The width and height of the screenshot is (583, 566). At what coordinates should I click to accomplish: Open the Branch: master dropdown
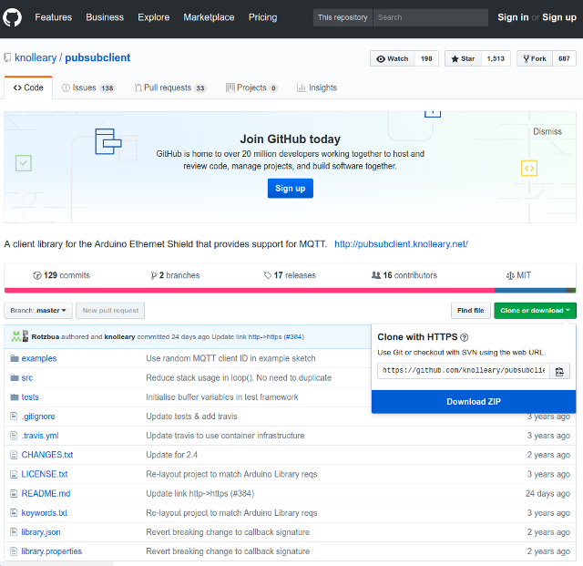[x=38, y=311]
